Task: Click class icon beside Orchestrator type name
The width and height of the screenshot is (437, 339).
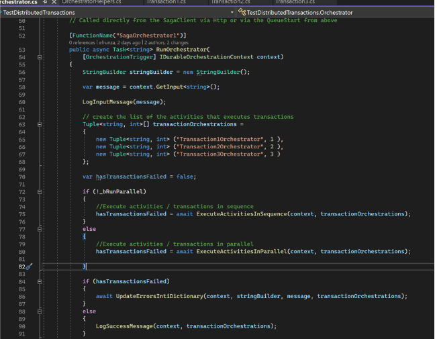Action: click(x=242, y=12)
